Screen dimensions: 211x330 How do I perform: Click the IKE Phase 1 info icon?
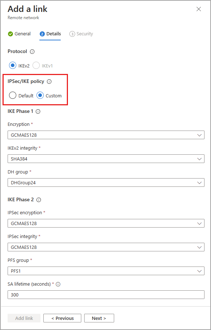point(38,111)
